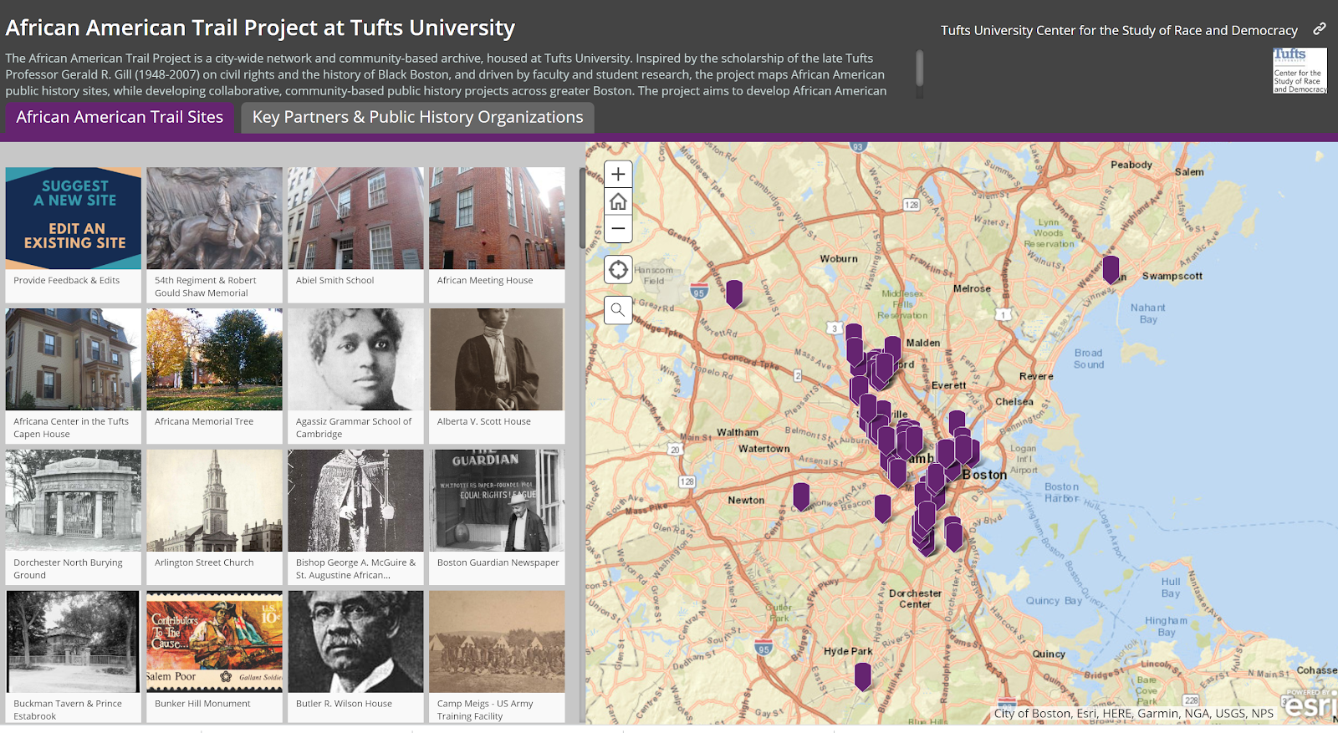Click the 'Peabody' label on the map

click(x=1131, y=165)
